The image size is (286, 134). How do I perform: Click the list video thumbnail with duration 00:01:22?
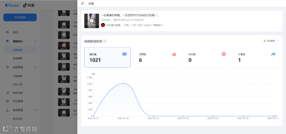tap(64, 46)
